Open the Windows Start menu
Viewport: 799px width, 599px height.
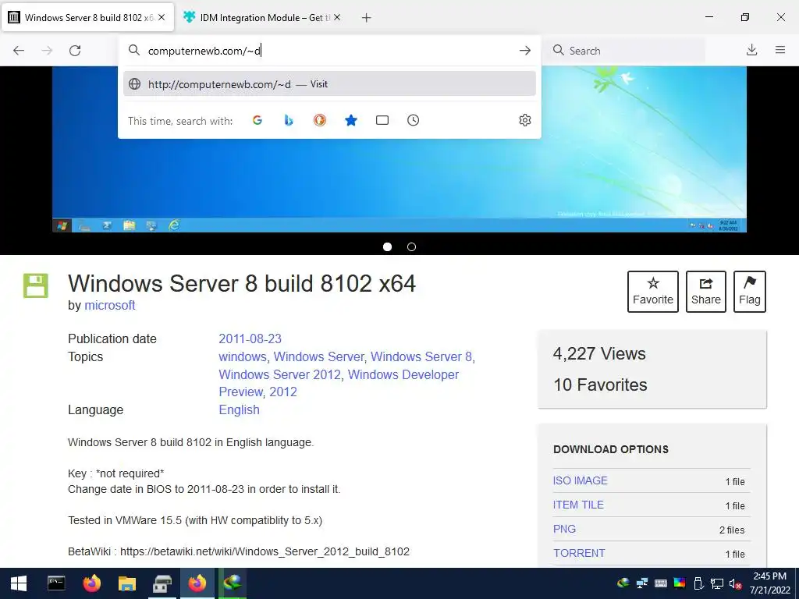coord(19,583)
